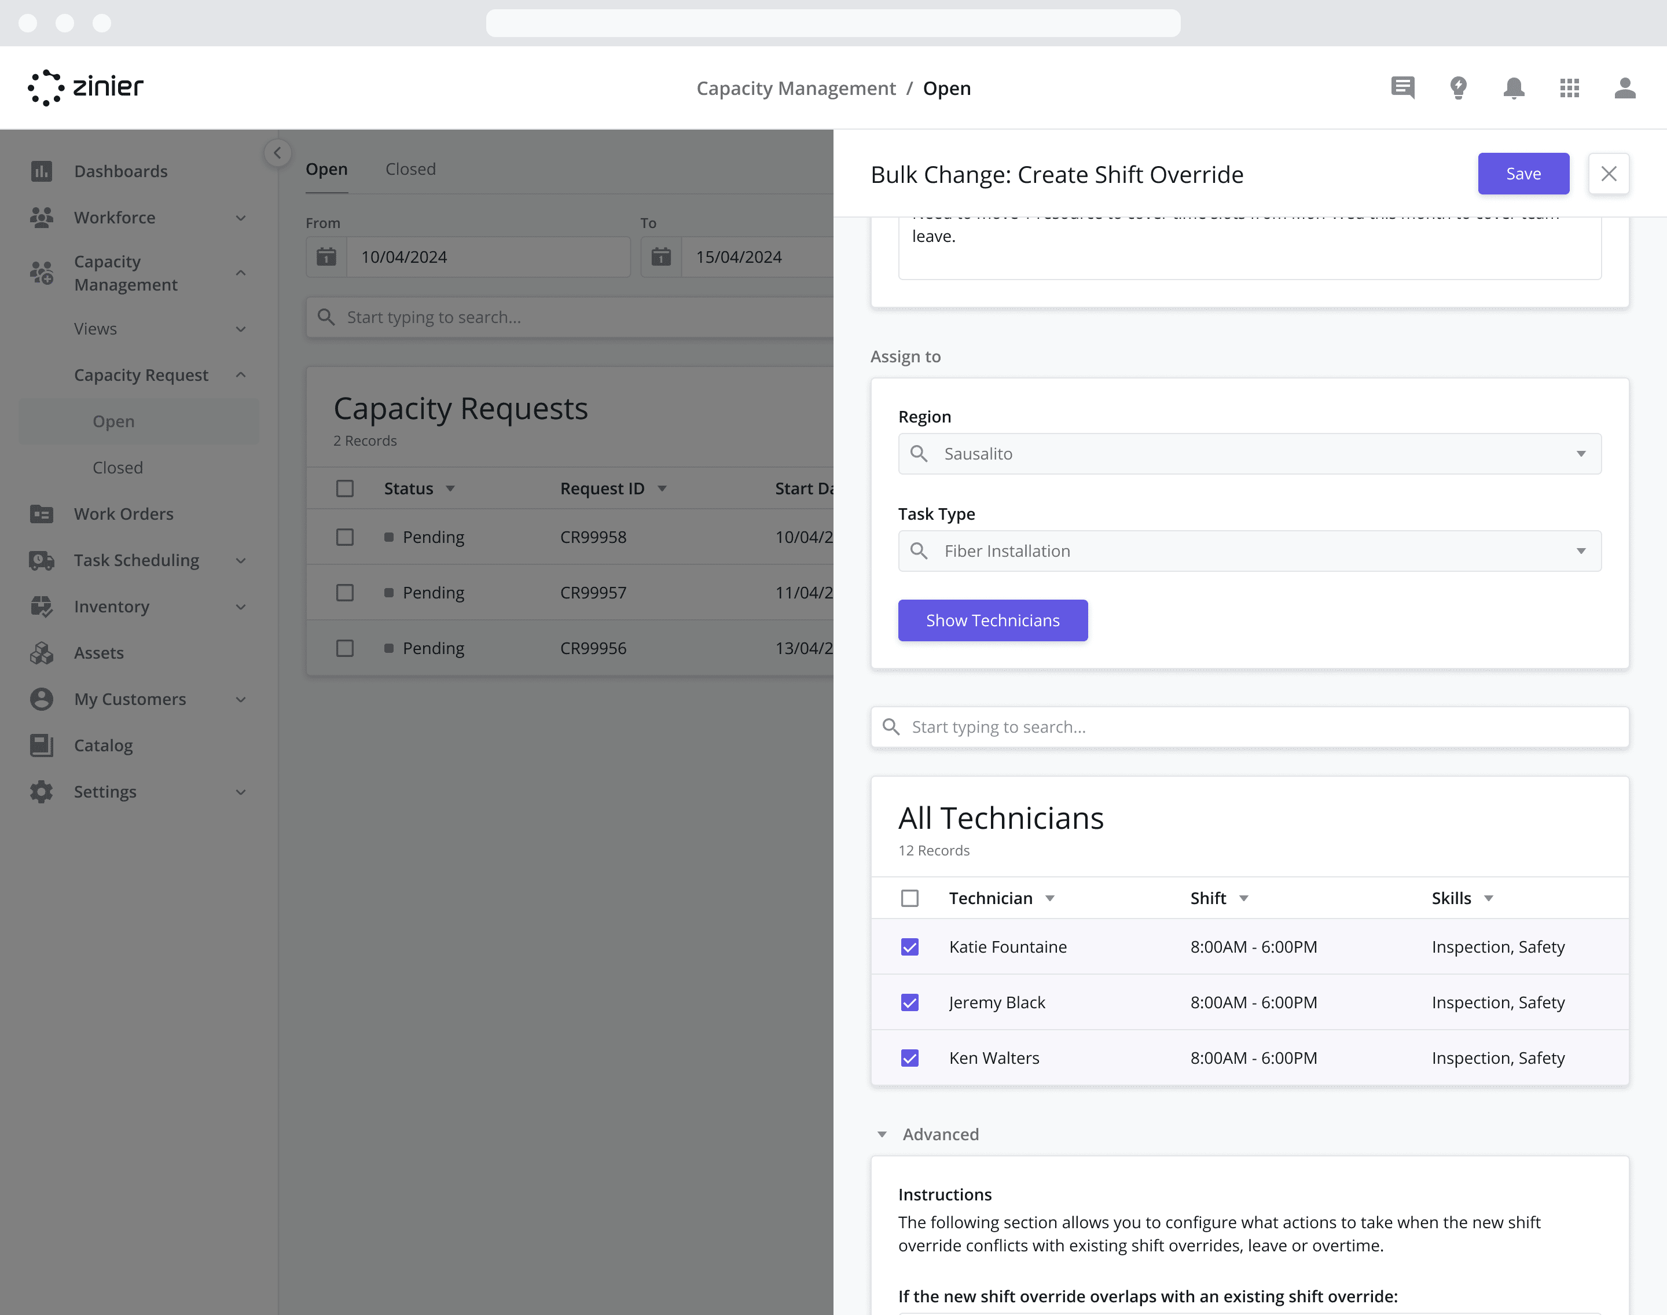Click the technician search magnifier icon
This screenshot has height=1315, width=1667.
891,727
